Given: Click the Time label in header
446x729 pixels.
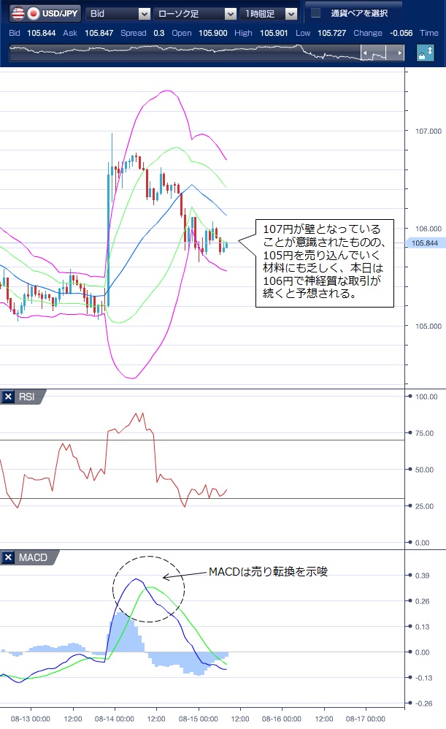Looking at the screenshot, I should [x=428, y=33].
